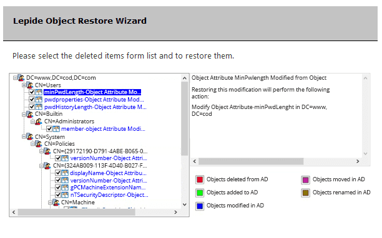Collapse the CN={324AB009-113F policy node

coord(41,166)
